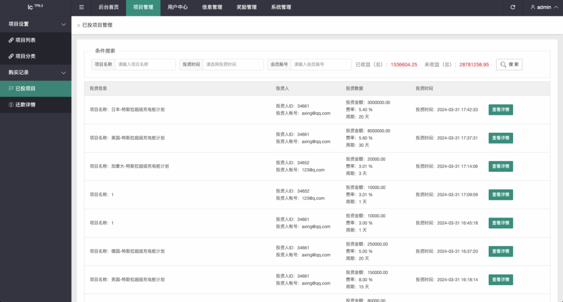
Task: View details for 日本-特斯拉超级充电桩计划 investment
Action: pyautogui.click(x=500, y=109)
